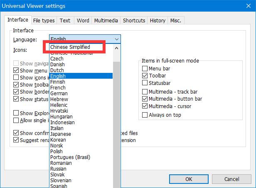The height and width of the screenshot is (188, 256).
Task: Select German in the language list
Action: click(81, 93)
